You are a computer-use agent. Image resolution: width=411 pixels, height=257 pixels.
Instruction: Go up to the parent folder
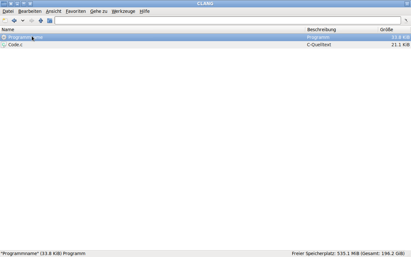(41, 21)
